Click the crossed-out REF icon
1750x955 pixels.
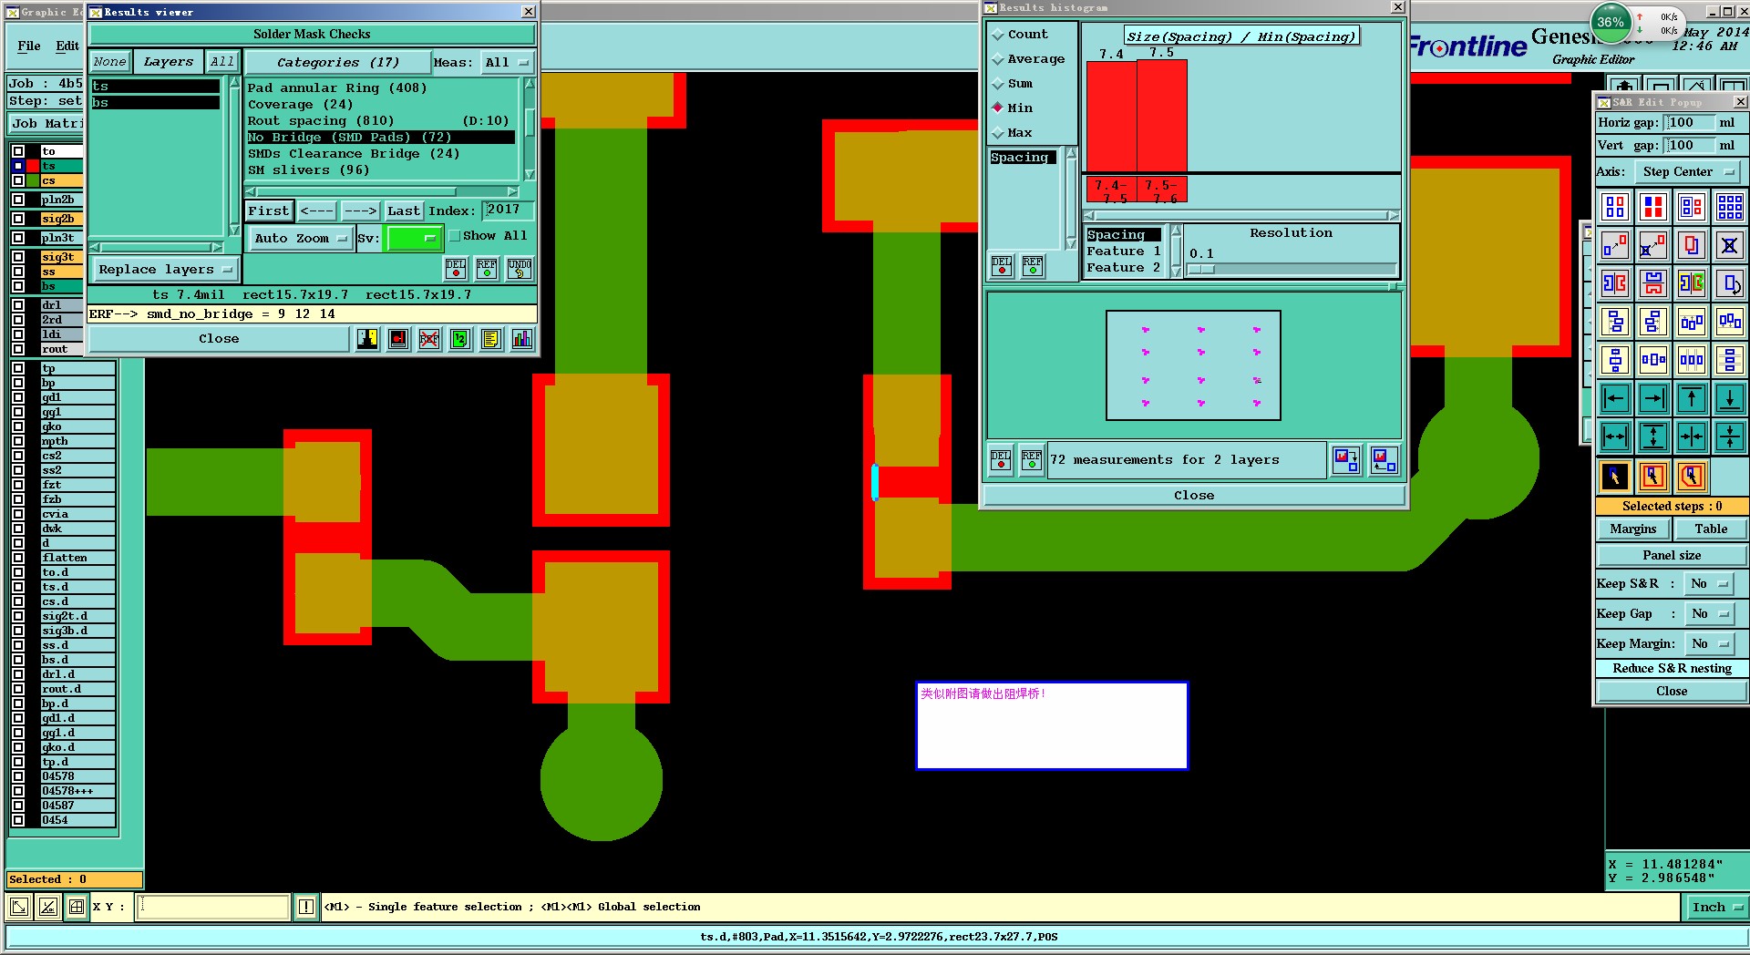click(x=429, y=339)
